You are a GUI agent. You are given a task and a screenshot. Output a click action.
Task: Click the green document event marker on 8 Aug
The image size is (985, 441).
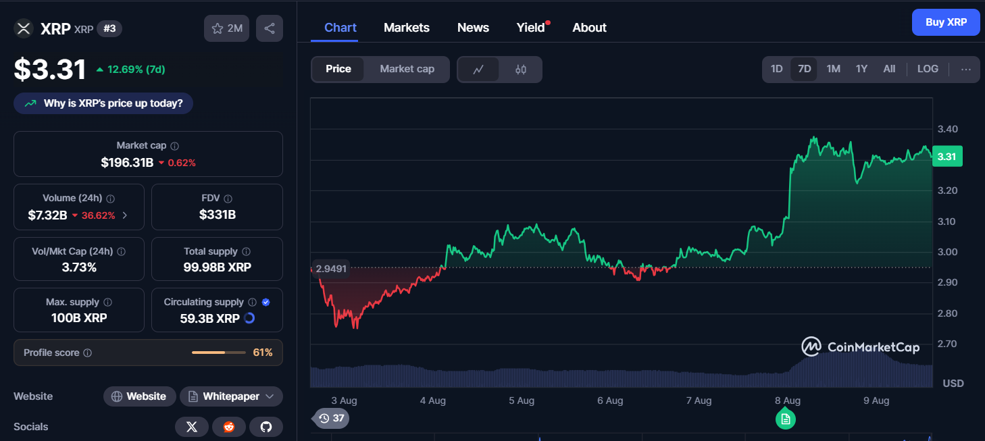786,419
